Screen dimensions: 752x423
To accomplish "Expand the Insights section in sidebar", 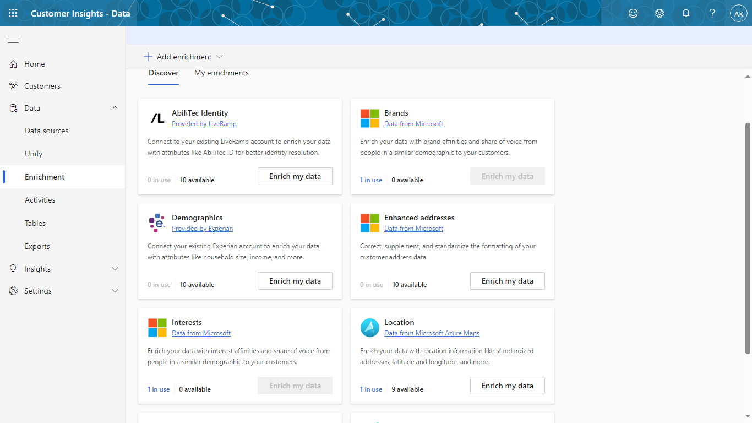I will pyautogui.click(x=115, y=269).
